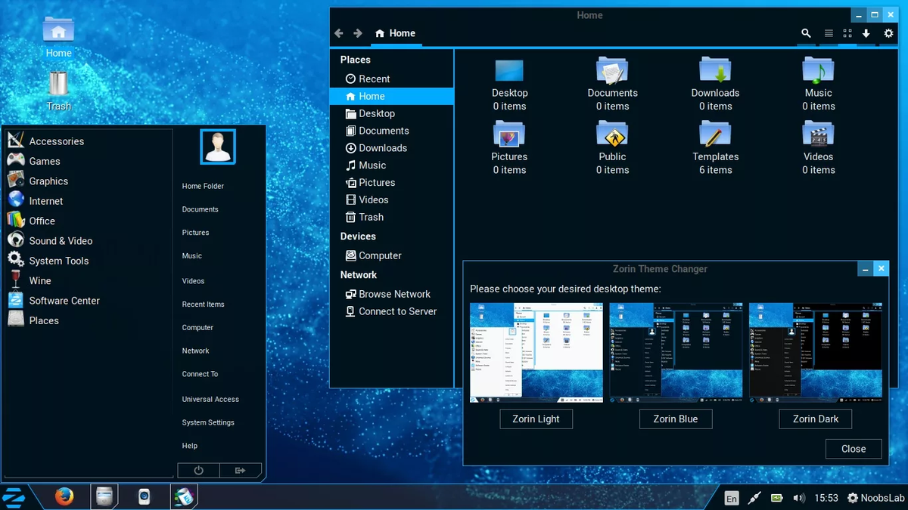
Task: Go back in file manager history
Action: [339, 33]
